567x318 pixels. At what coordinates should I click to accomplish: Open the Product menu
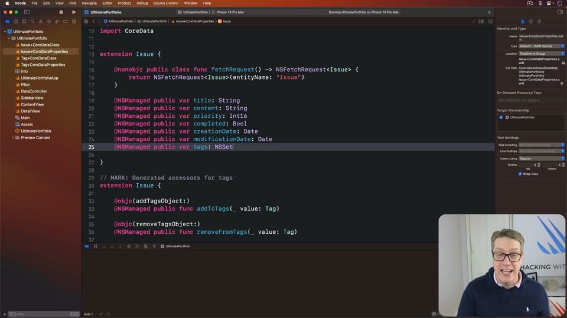coord(125,3)
